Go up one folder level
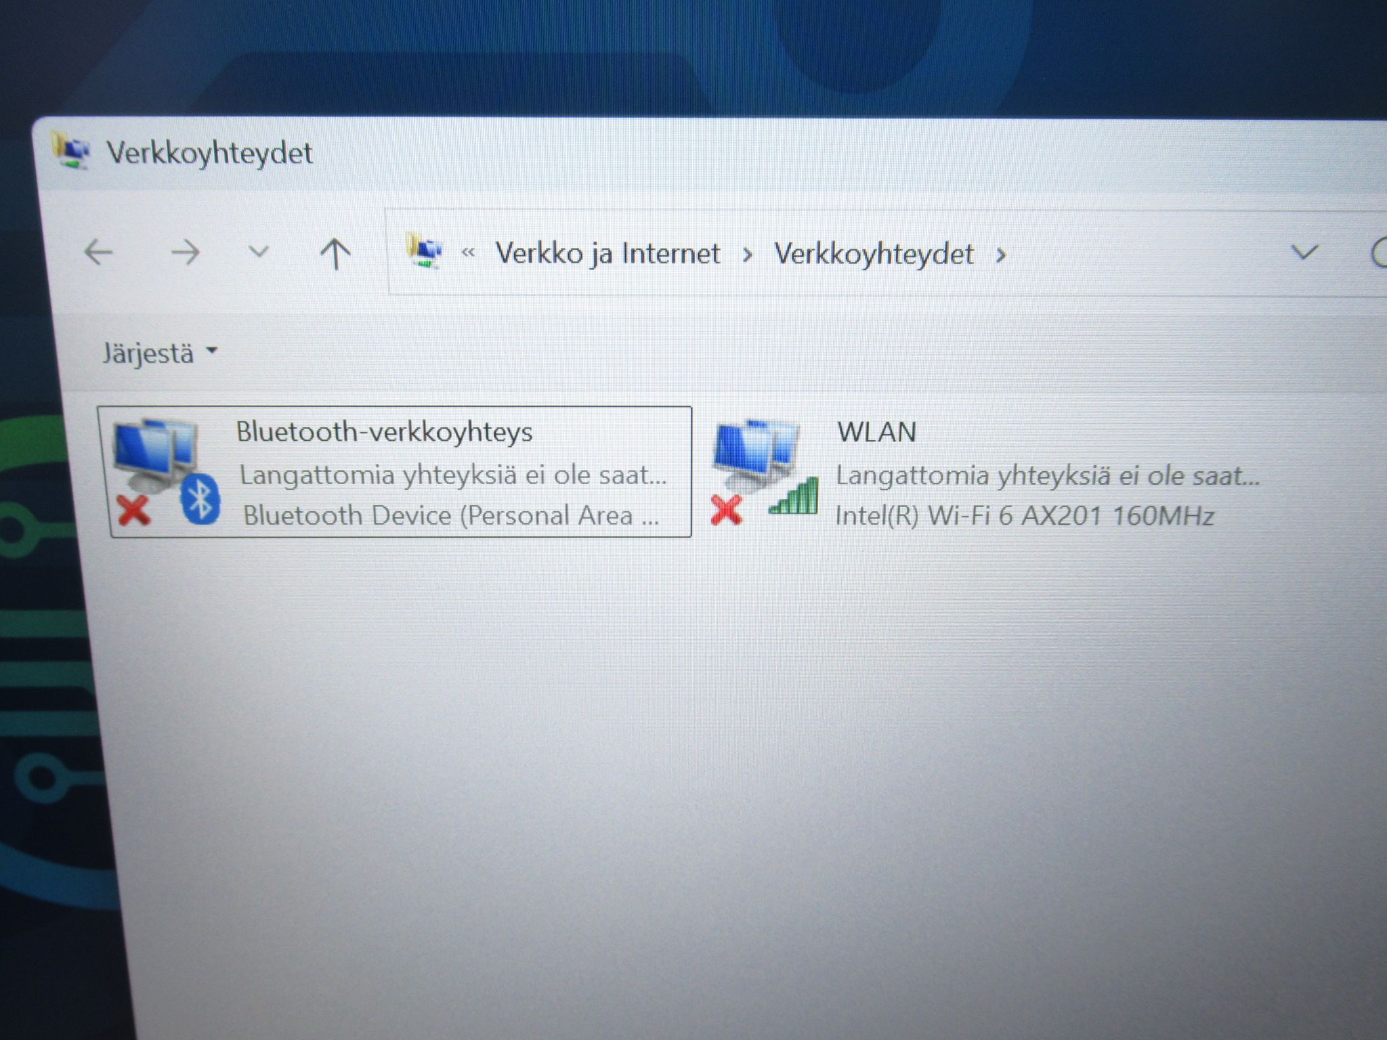The height and width of the screenshot is (1040, 1387). coord(335,254)
